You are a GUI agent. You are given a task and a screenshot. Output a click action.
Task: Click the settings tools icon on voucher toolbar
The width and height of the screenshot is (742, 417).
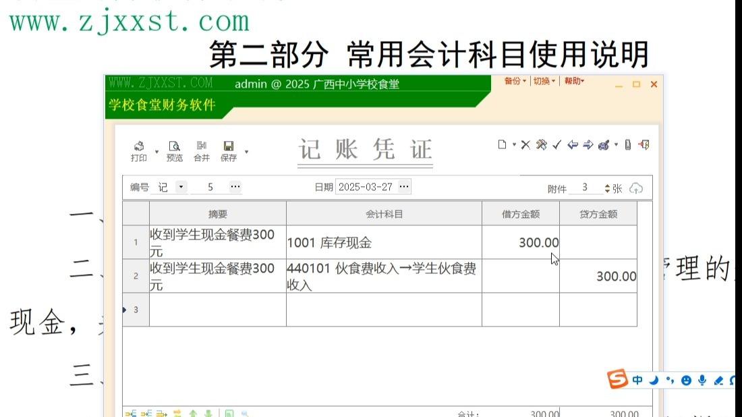click(541, 144)
